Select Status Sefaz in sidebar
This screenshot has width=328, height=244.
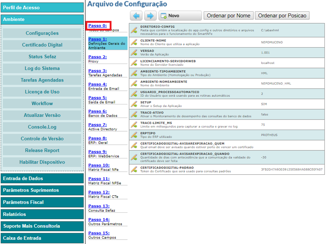tap(42, 57)
